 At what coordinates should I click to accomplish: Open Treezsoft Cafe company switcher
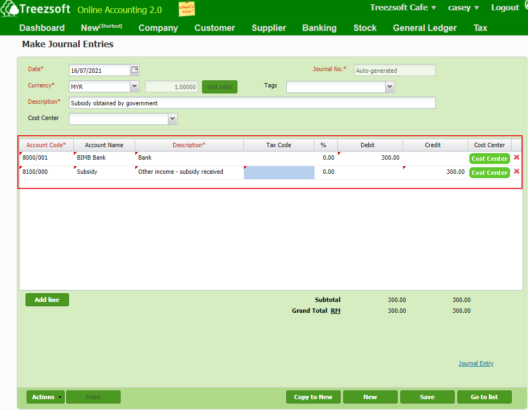[403, 8]
